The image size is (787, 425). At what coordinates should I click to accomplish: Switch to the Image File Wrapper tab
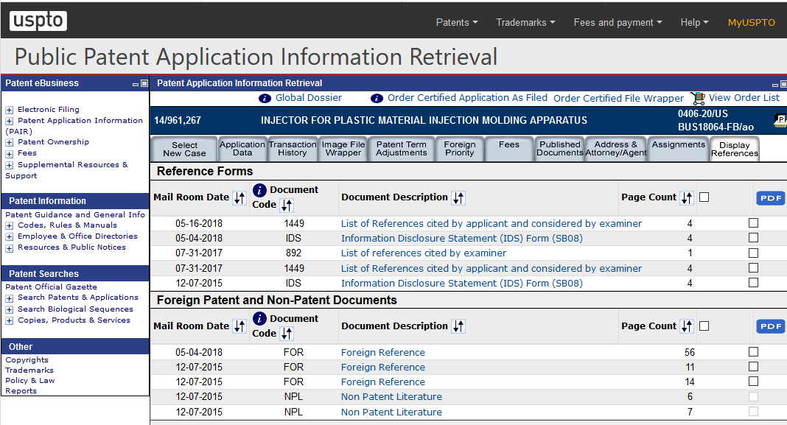[343, 148]
